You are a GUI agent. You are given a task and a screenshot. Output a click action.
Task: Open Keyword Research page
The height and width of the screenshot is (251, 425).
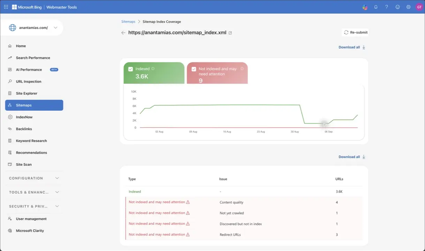(34, 141)
